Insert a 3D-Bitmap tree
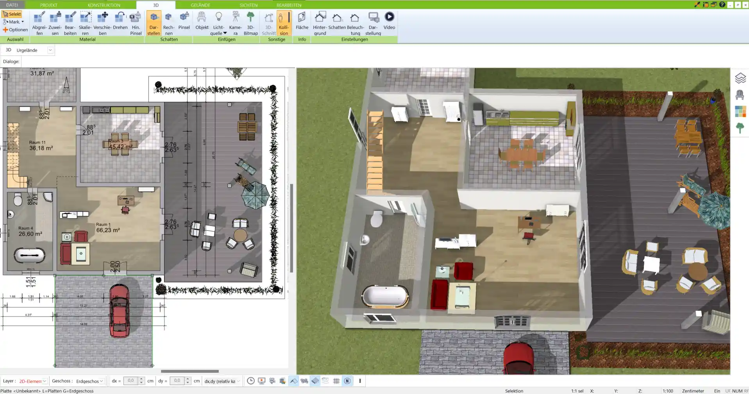The width and height of the screenshot is (749, 394). 250,23
